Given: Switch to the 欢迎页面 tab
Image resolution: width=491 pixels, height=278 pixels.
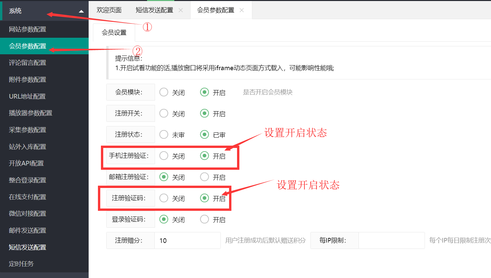Looking at the screenshot, I should tap(109, 10).
